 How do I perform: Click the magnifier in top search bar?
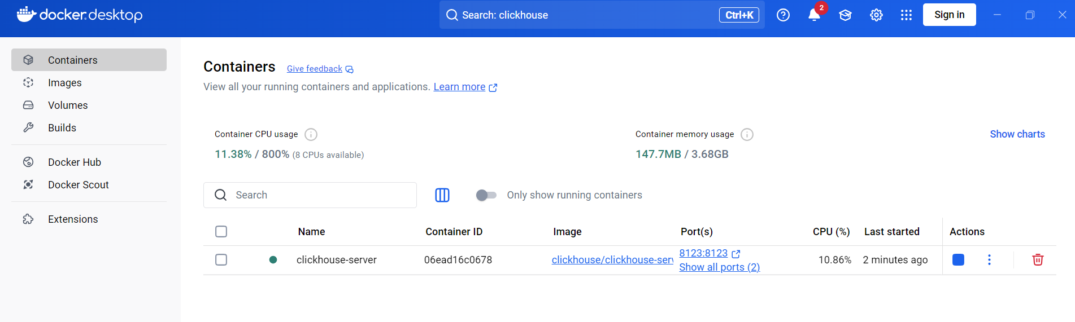point(452,15)
